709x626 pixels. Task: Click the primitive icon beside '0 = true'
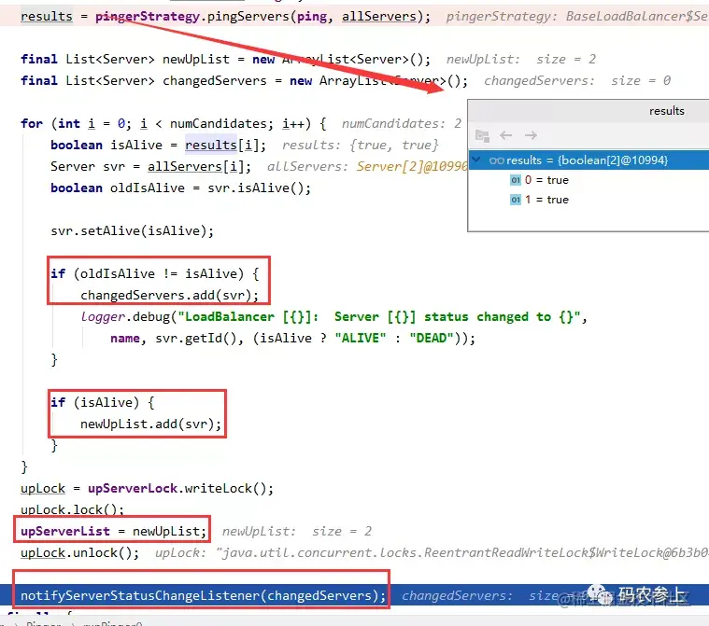(516, 180)
